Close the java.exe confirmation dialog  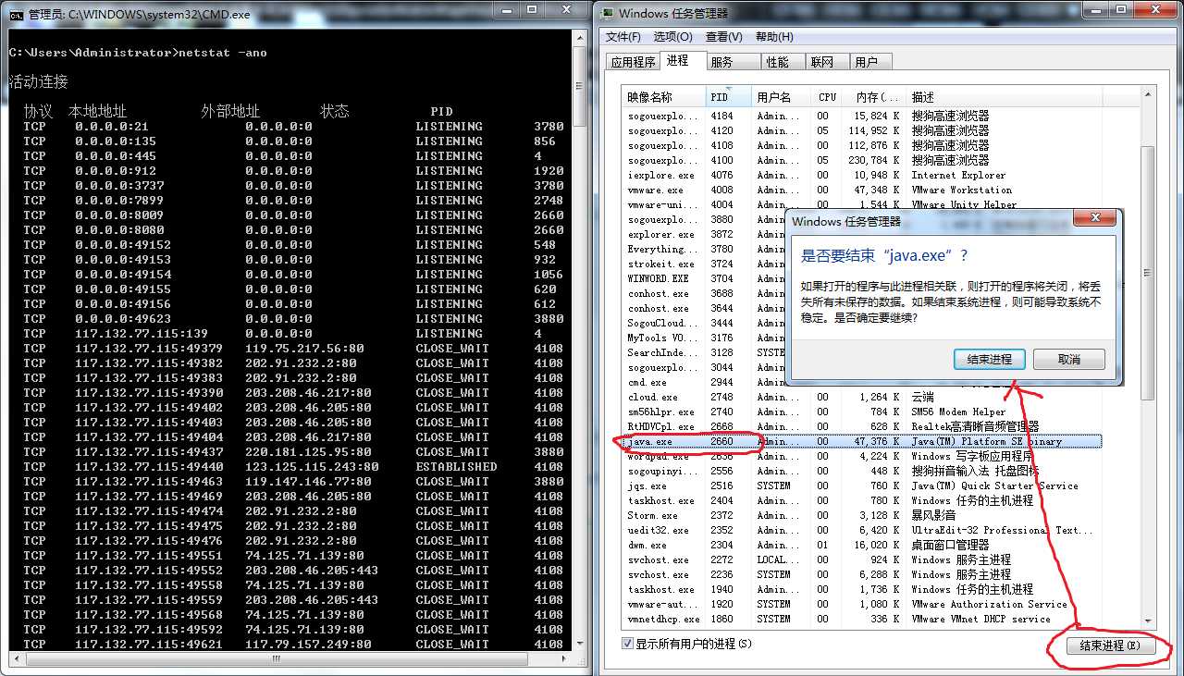point(1093,218)
